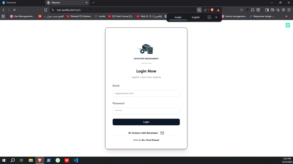Open the Brave VPN shield icon
Viewport: 293px width, 164px height.
point(284,10)
